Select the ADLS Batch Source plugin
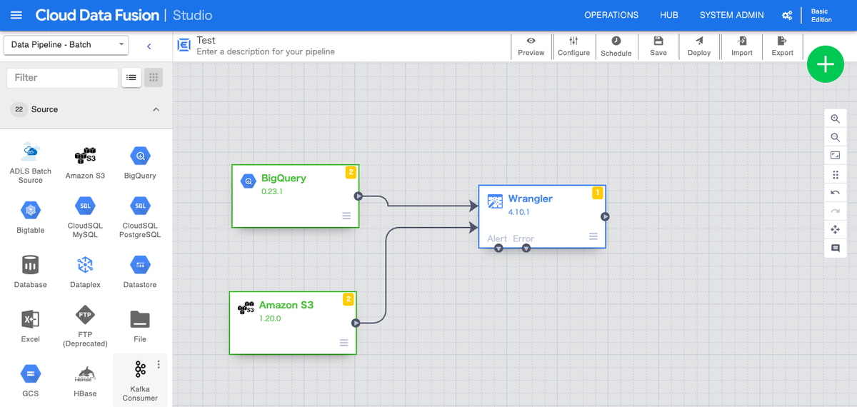This screenshot has height=407, width=857. click(30, 163)
